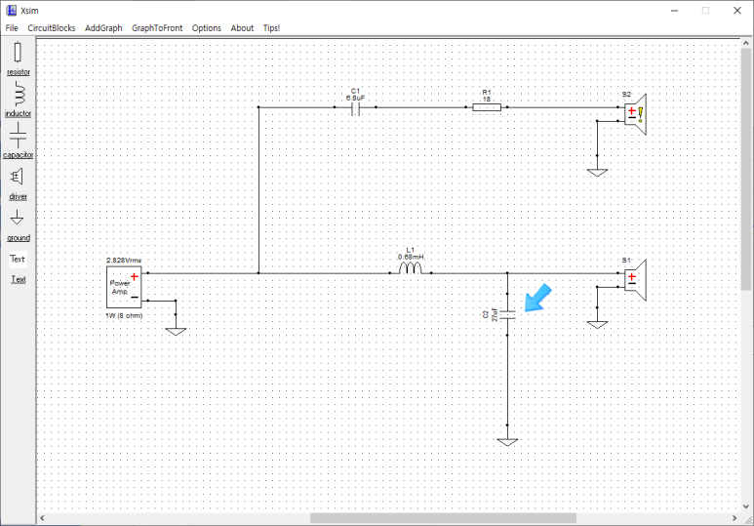Click the underlined Text tool
The width and height of the screenshot is (754, 526).
click(19, 279)
